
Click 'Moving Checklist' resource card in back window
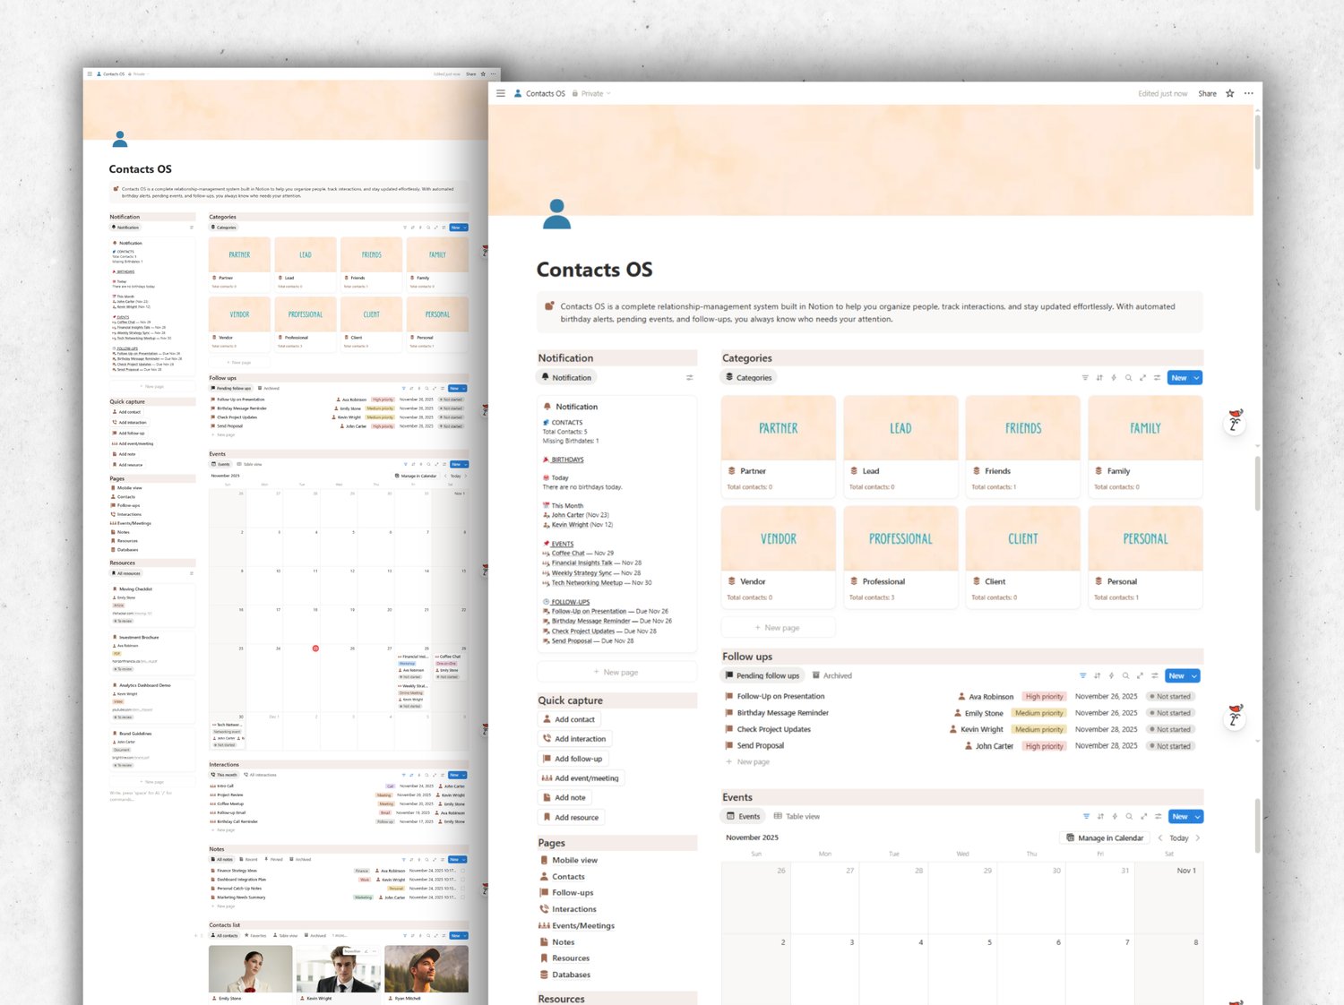tap(151, 605)
